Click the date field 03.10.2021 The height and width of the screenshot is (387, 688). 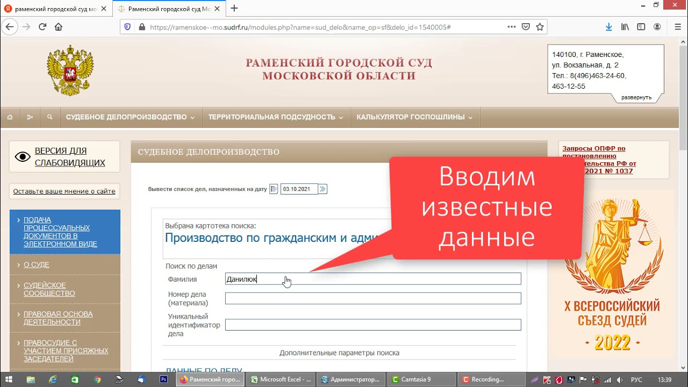[x=299, y=189]
